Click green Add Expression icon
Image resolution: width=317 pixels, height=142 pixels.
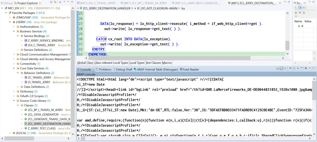[x=296, y=13]
